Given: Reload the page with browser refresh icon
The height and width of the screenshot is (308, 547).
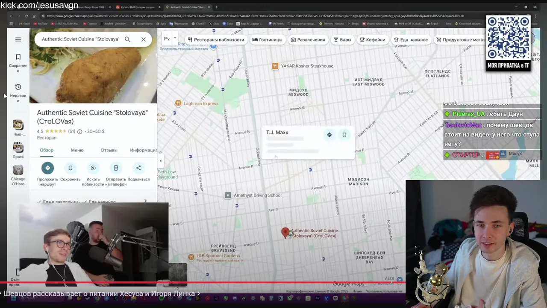Looking at the screenshot, I should (26, 16).
